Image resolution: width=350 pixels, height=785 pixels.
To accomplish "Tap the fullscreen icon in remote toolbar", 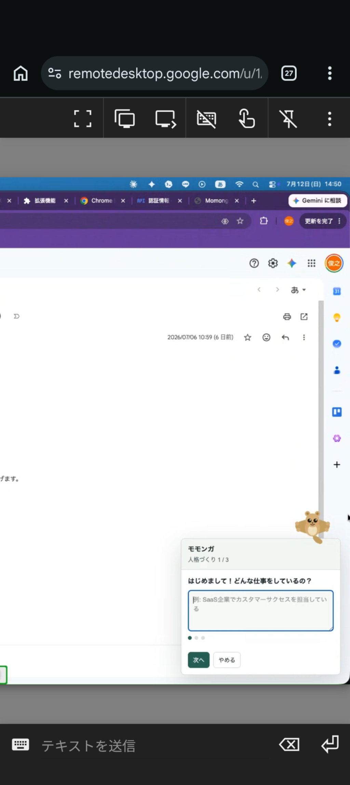I will (x=83, y=119).
